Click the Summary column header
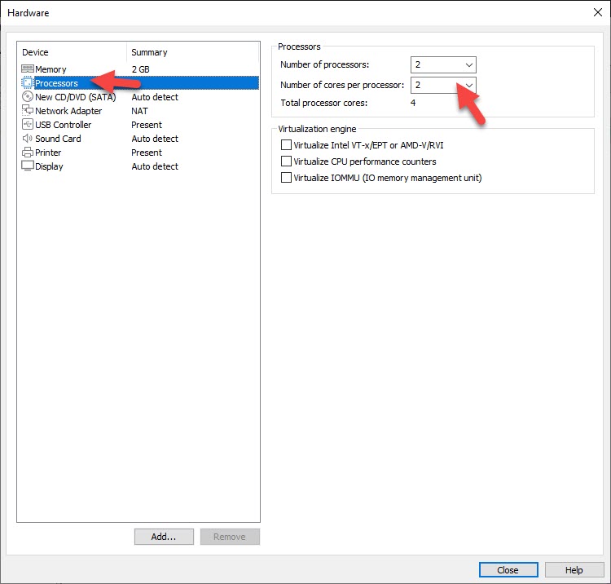611x584 pixels. coord(192,52)
